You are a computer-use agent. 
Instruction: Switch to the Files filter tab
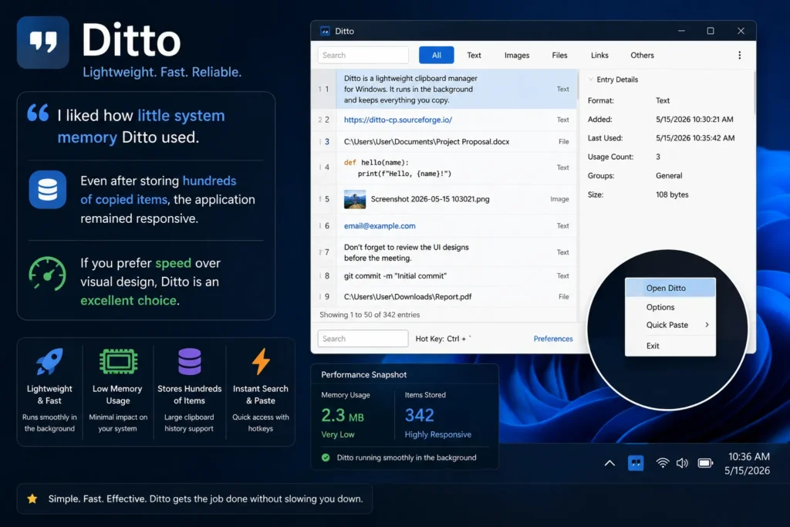pyautogui.click(x=559, y=55)
